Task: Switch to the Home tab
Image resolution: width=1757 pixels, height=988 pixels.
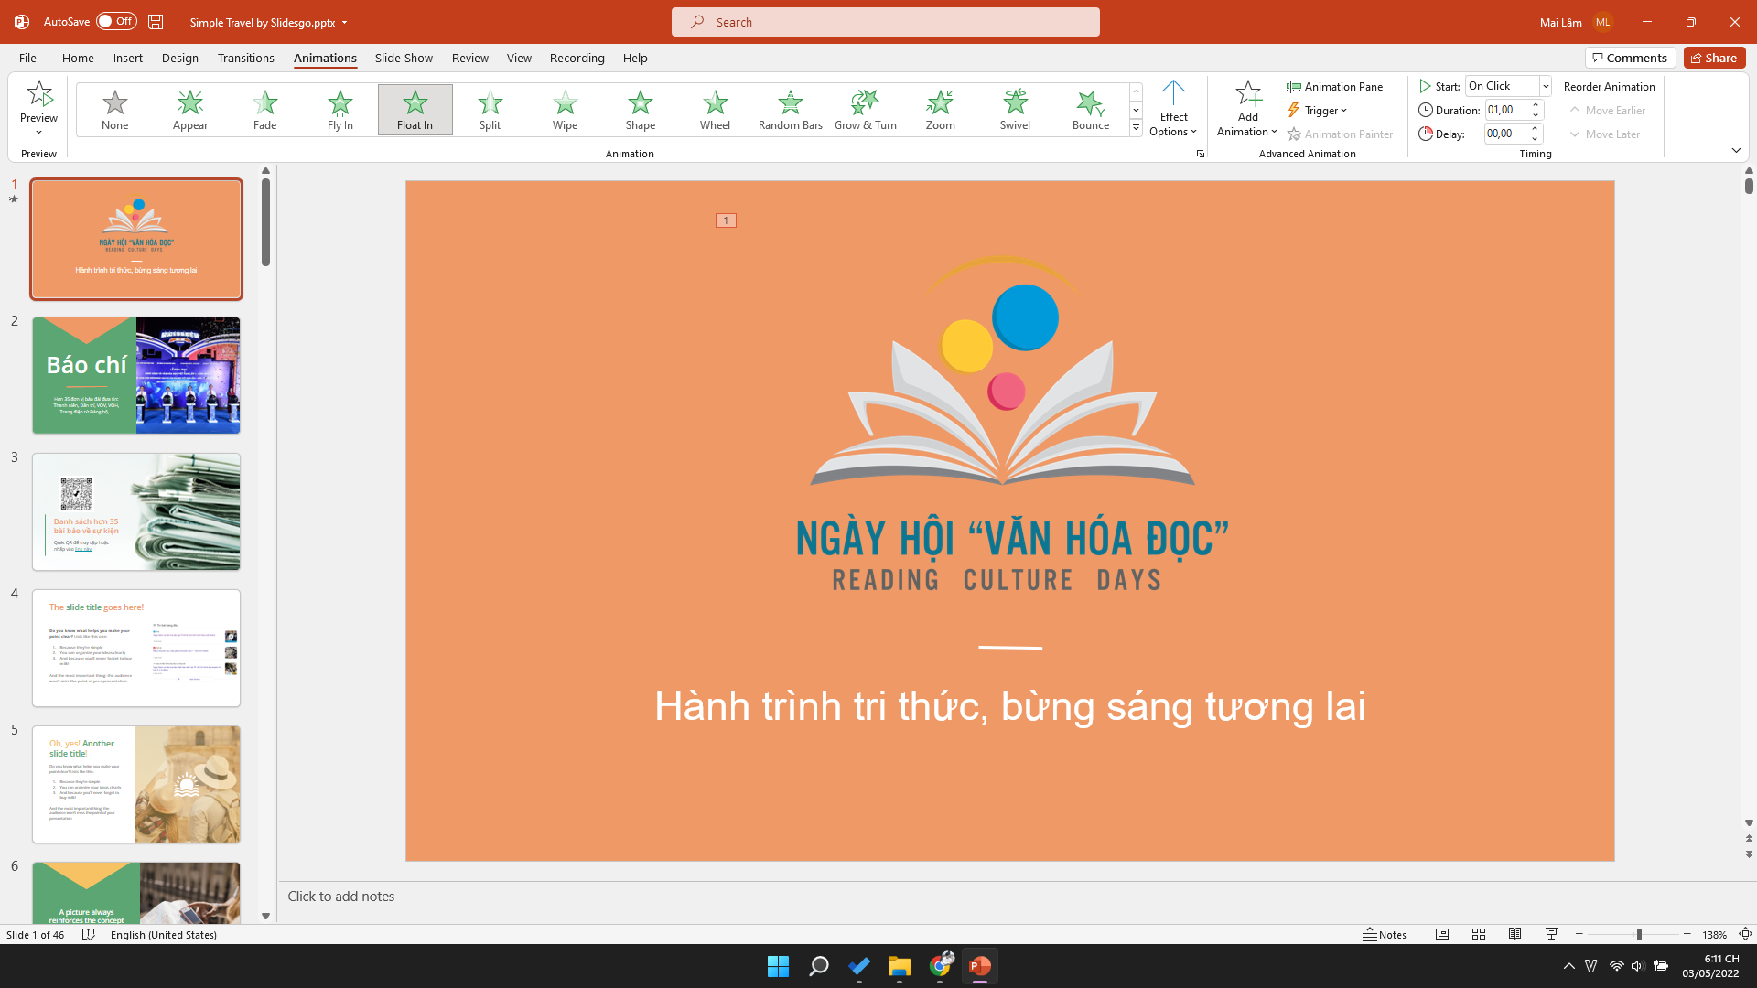Action: [x=78, y=58]
